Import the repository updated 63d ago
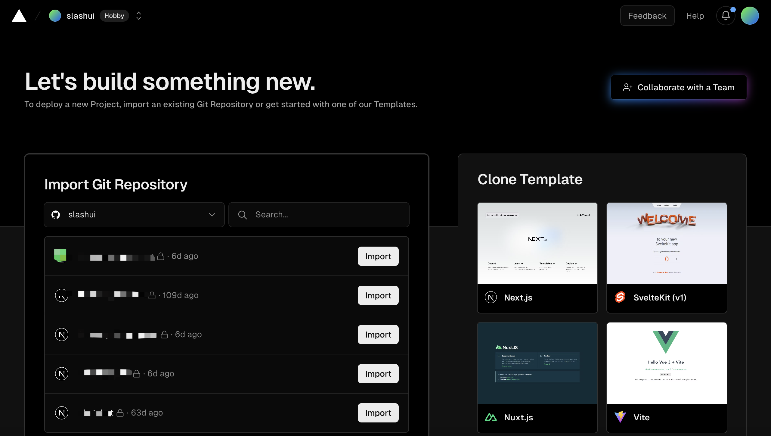 pyautogui.click(x=378, y=413)
